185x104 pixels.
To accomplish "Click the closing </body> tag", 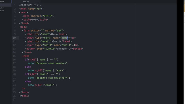I will [24, 92].
